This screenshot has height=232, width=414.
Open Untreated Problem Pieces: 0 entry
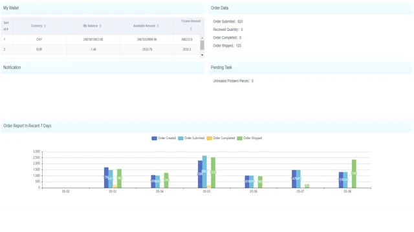click(233, 81)
